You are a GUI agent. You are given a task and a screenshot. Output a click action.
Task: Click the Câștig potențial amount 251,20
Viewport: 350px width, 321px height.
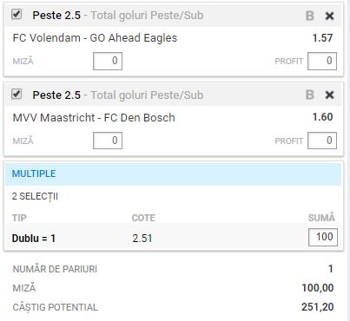(x=318, y=307)
